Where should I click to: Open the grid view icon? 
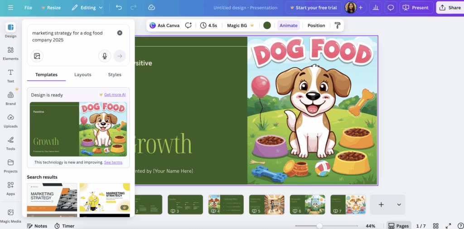click(435, 226)
